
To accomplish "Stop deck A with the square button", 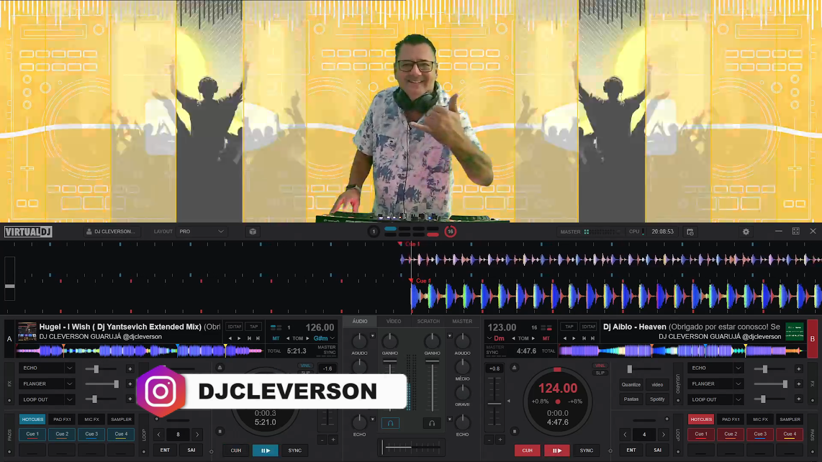I will click(220, 431).
